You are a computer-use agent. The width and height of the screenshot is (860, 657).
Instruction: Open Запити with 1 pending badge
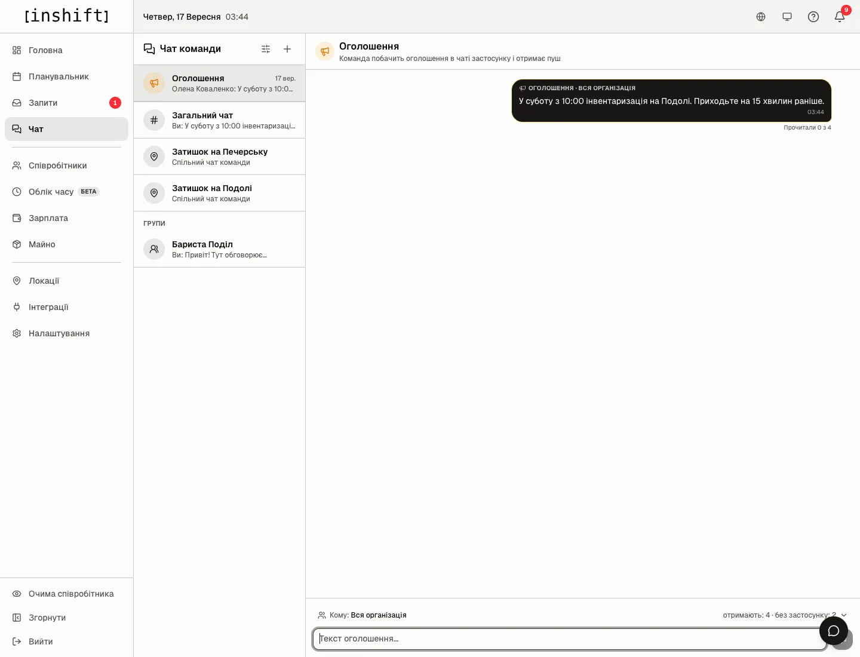66,103
